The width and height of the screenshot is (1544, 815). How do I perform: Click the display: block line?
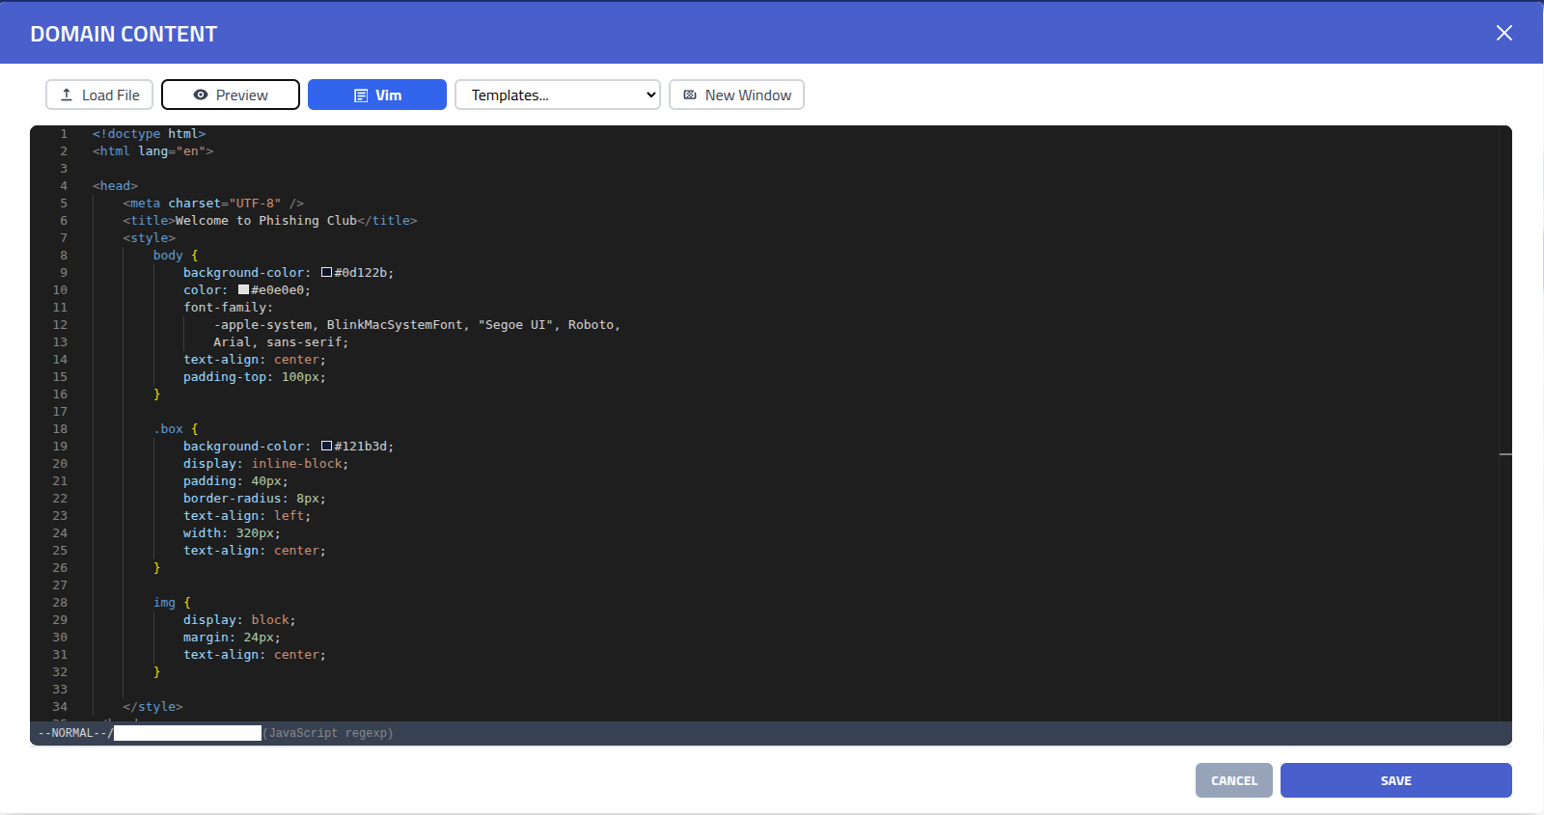pyautogui.click(x=239, y=620)
